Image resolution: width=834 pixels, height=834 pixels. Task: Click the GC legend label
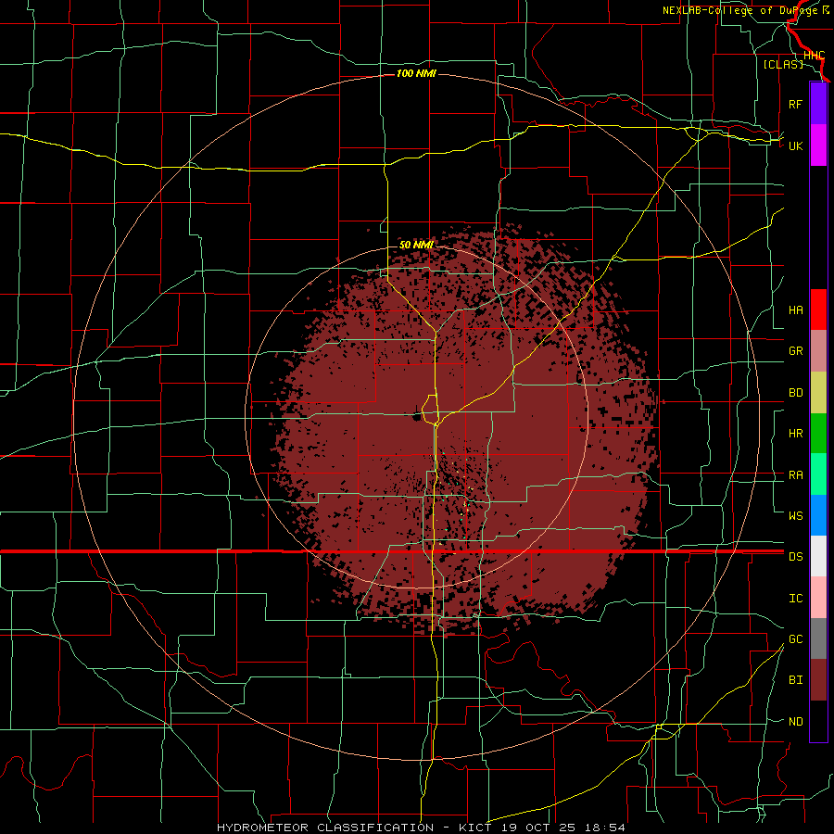[795, 638]
